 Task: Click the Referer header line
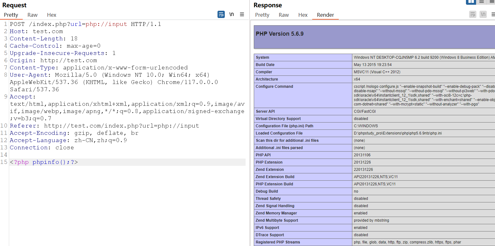pos(104,126)
